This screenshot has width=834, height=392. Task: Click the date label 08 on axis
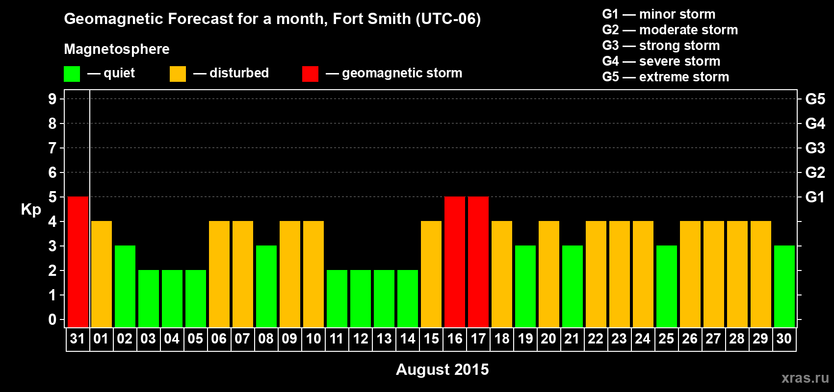(266, 339)
